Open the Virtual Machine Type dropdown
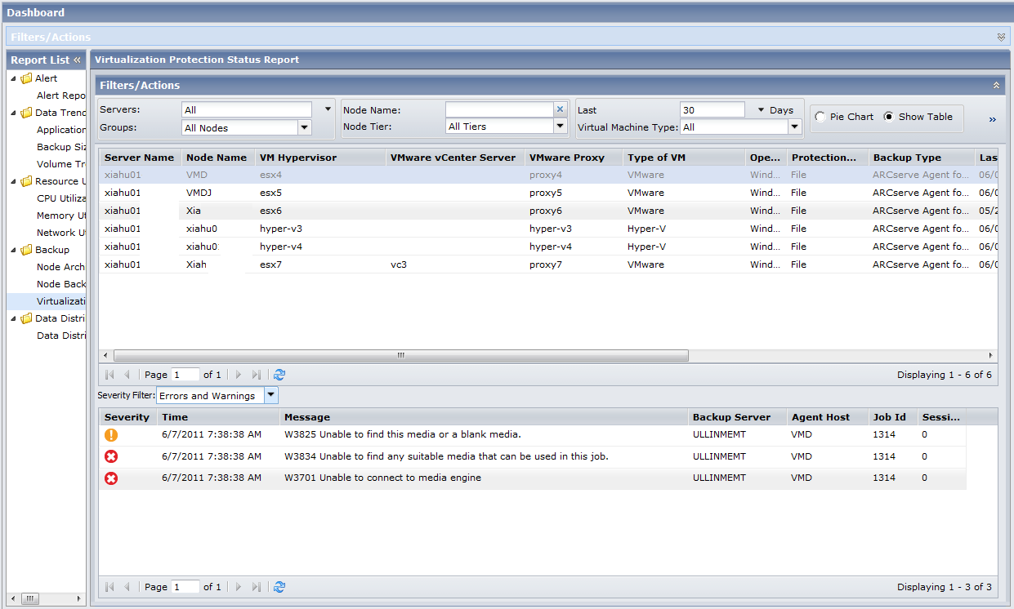 coord(795,127)
